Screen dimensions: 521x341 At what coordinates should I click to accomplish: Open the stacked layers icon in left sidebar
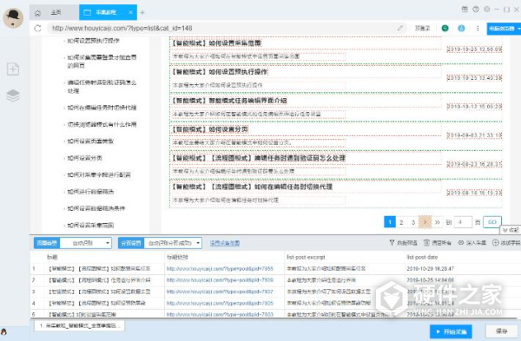[x=13, y=95]
